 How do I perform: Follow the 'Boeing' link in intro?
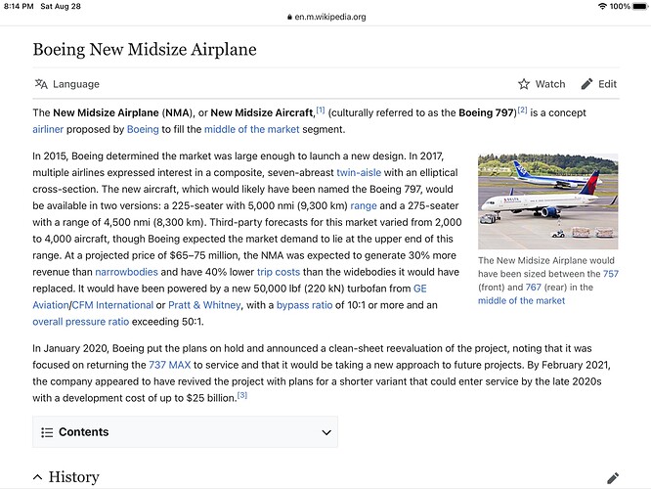coord(143,129)
